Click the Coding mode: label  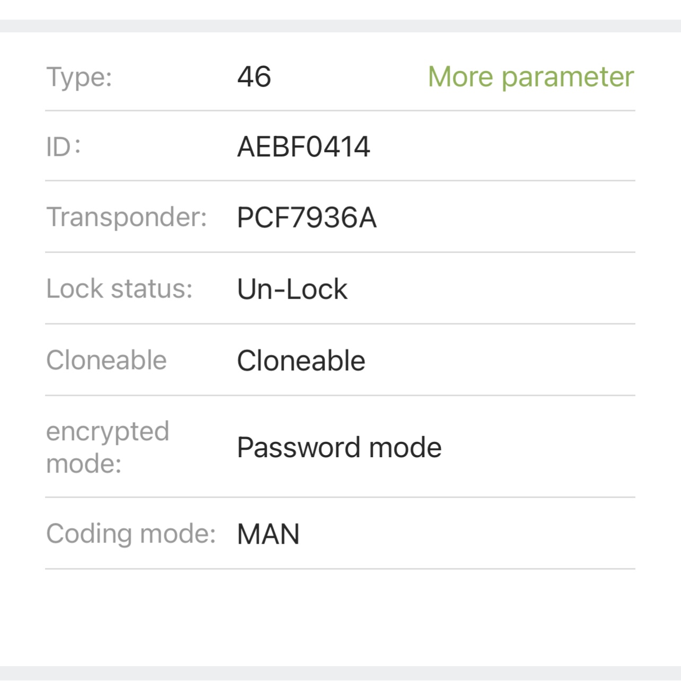131,534
